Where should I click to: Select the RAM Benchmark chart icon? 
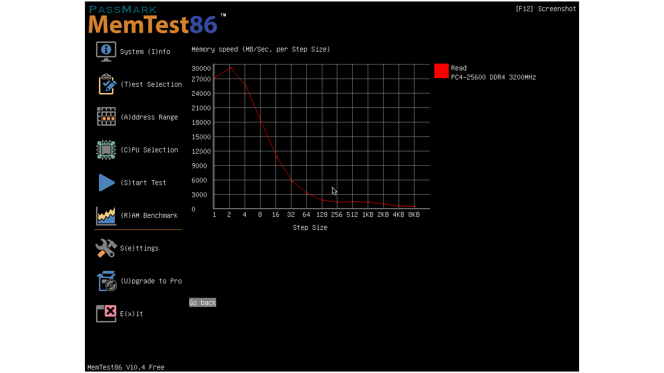(x=106, y=215)
